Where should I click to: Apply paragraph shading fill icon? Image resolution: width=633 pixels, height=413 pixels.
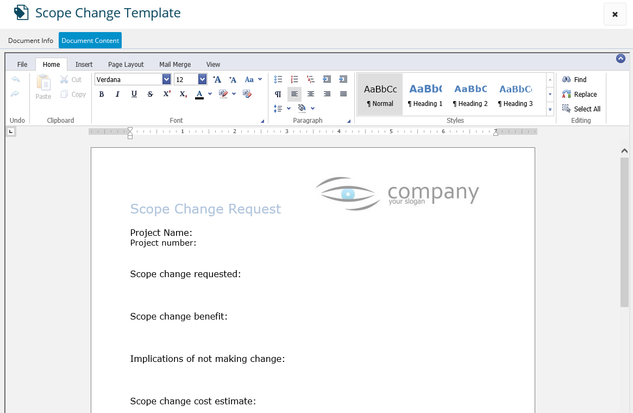pos(302,108)
